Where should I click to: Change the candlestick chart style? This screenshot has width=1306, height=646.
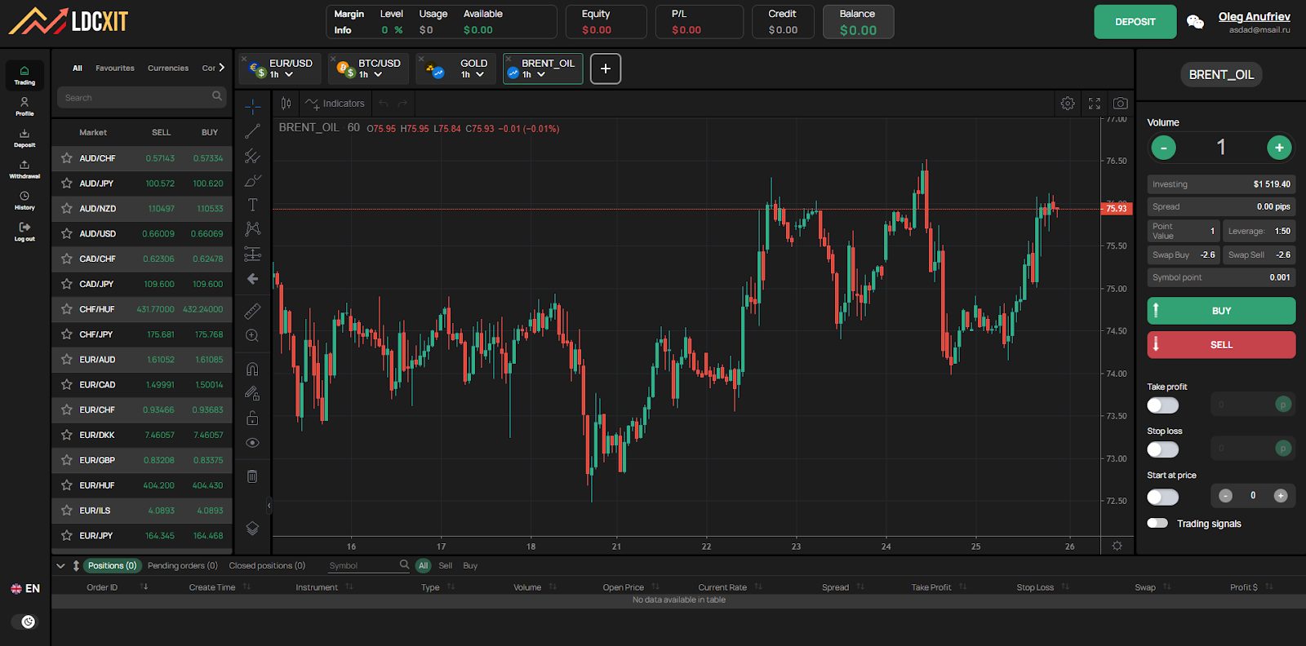(287, 104)
